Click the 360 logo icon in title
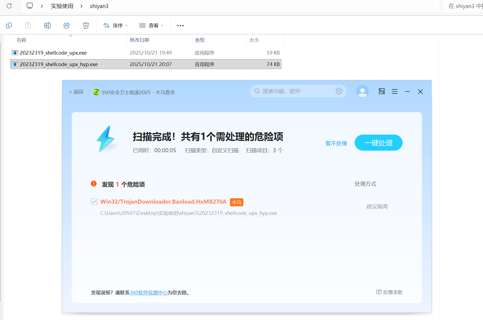The width and height of the screenshot is (483, 320). pyautogui.click(x=96, y=92)
